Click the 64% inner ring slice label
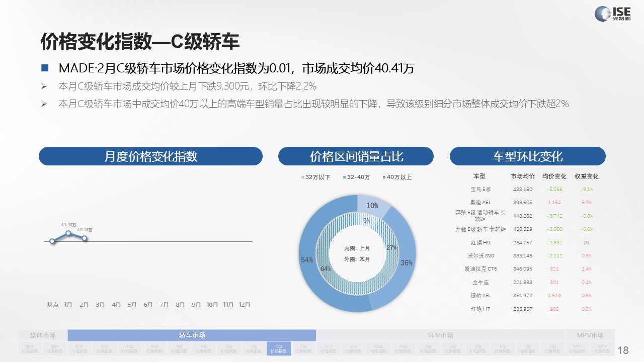This screenshot has width=644, height=362. pos(326,269)
